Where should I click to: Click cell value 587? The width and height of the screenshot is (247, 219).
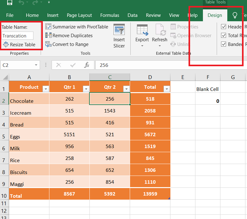(110, 158)
